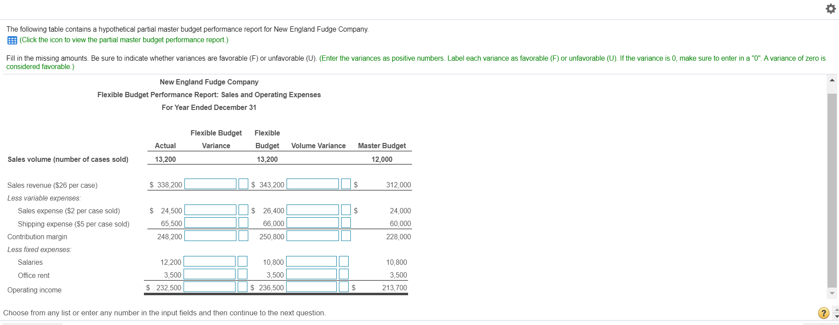Viewport: 839px width, 325px height.
Task: Click the Office rent row label
Action: (33, 275)
